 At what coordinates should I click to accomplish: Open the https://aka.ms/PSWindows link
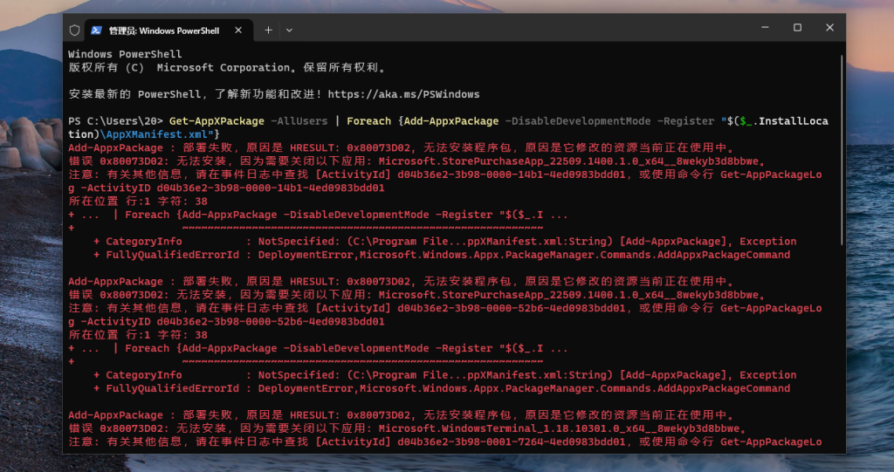403,94
